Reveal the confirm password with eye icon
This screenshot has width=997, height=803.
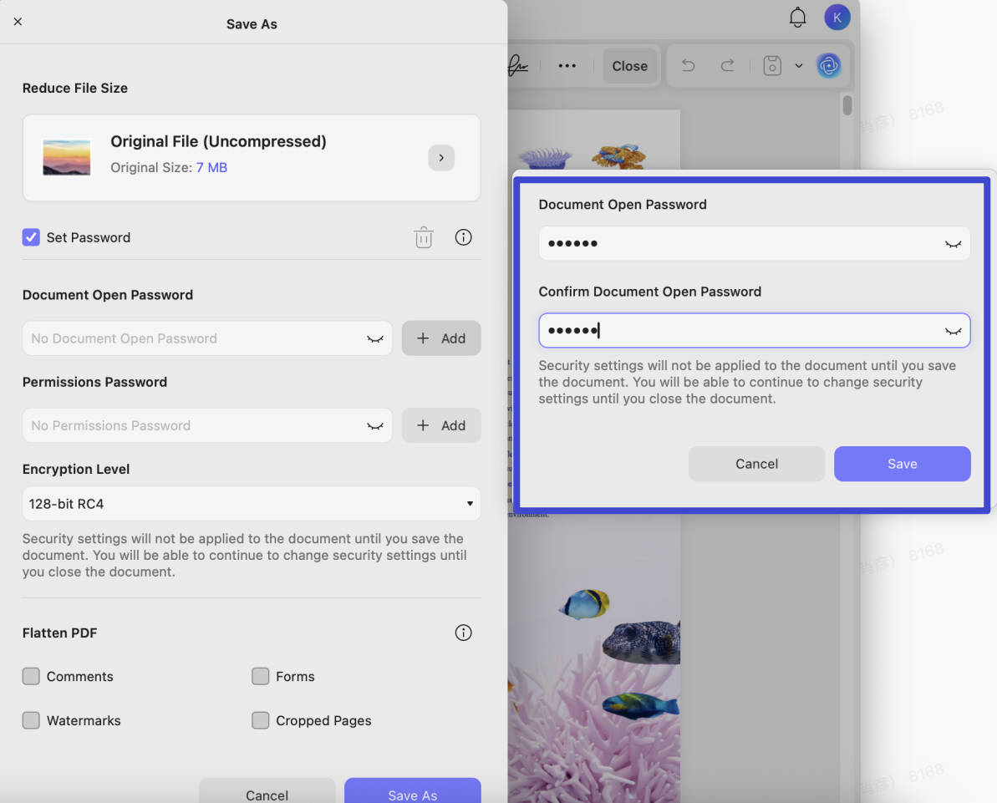[x=953, y=331]
